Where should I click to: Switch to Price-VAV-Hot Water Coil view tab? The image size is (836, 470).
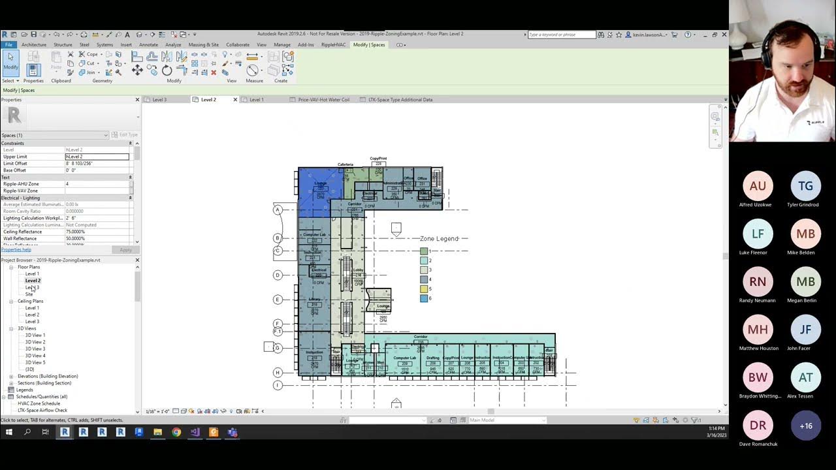[323, 100]
